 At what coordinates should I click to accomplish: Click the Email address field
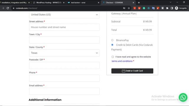click(64, 91)
